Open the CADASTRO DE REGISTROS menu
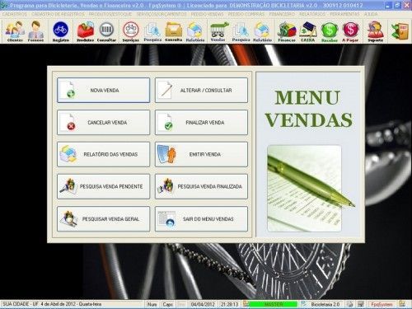Viewport: 412px width, 309px height. coord(59,14)
